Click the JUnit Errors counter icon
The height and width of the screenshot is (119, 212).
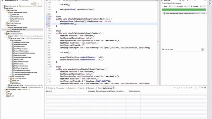[177, 6]
